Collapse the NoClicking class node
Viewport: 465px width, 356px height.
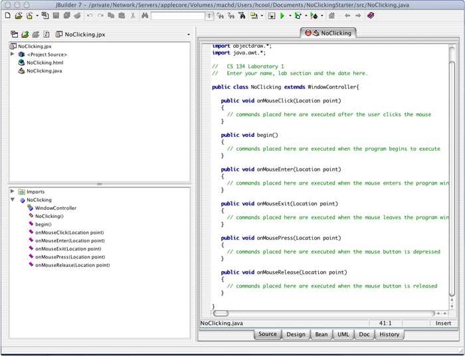[13, 200]
